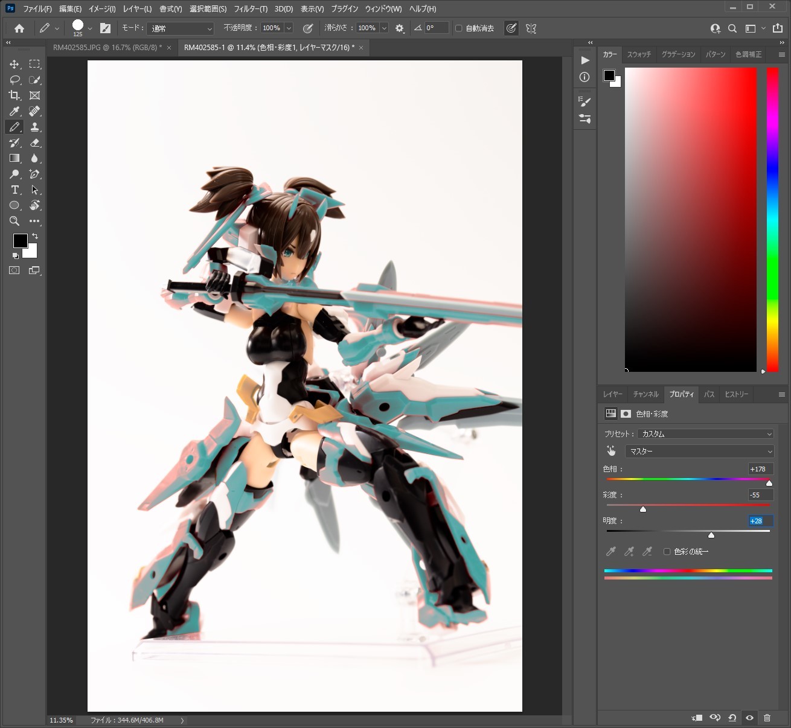791x728 pixels.
Task: Select the Quick Selection tool
Action: [x=35, y=80]
